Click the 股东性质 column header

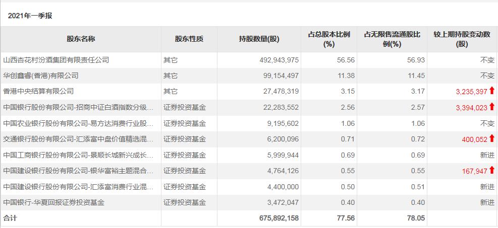pyautogui.click(x=189, y=39)
